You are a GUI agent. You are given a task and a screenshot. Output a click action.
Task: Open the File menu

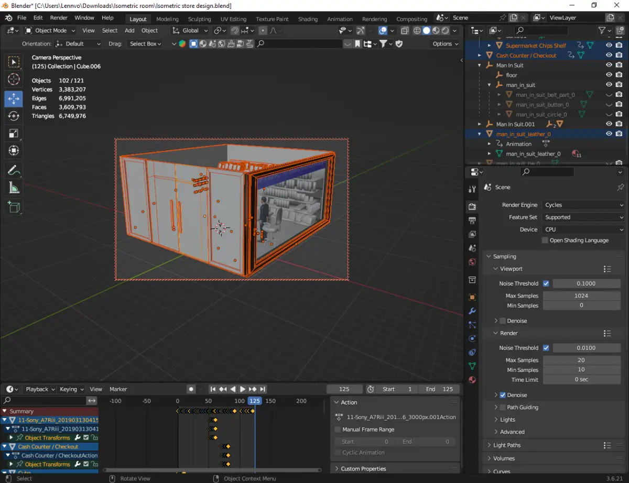point(21,18)
